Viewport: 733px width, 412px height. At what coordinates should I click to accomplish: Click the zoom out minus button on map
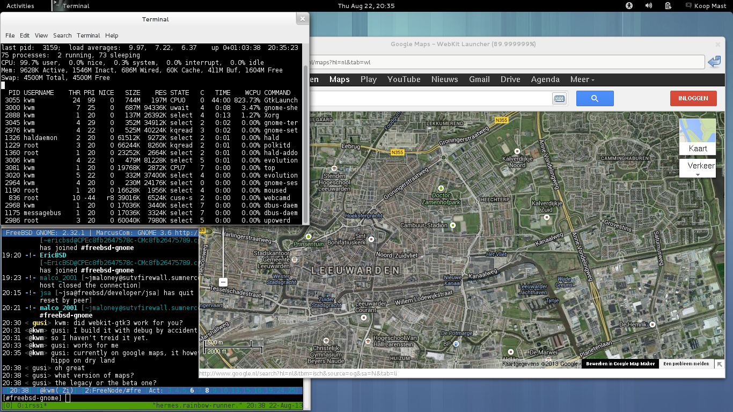point(223,282)
